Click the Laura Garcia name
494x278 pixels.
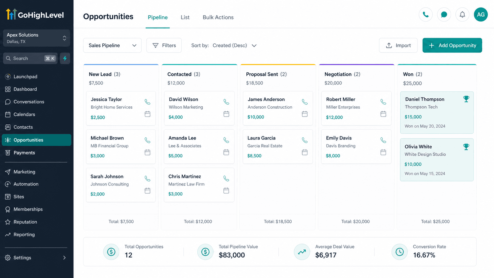[x=261, y=138]
